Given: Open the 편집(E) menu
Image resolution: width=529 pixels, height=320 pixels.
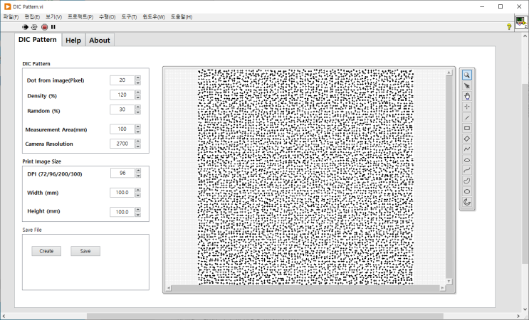Looking at the screenshot, I should tap(32, 17).
